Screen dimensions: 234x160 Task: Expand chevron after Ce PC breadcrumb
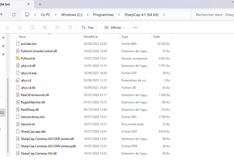point(56,15)
